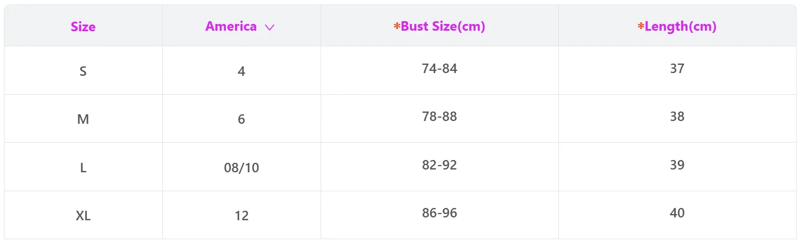Select the 08/10 America size cell
Screen dimensions: 805x247
[242, 167]
